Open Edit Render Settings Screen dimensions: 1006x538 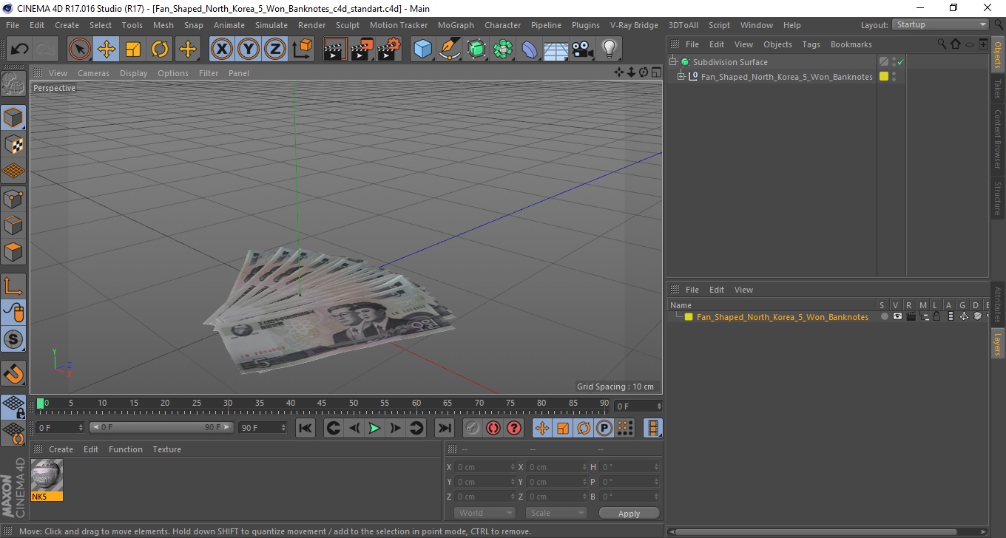[389, 50]
